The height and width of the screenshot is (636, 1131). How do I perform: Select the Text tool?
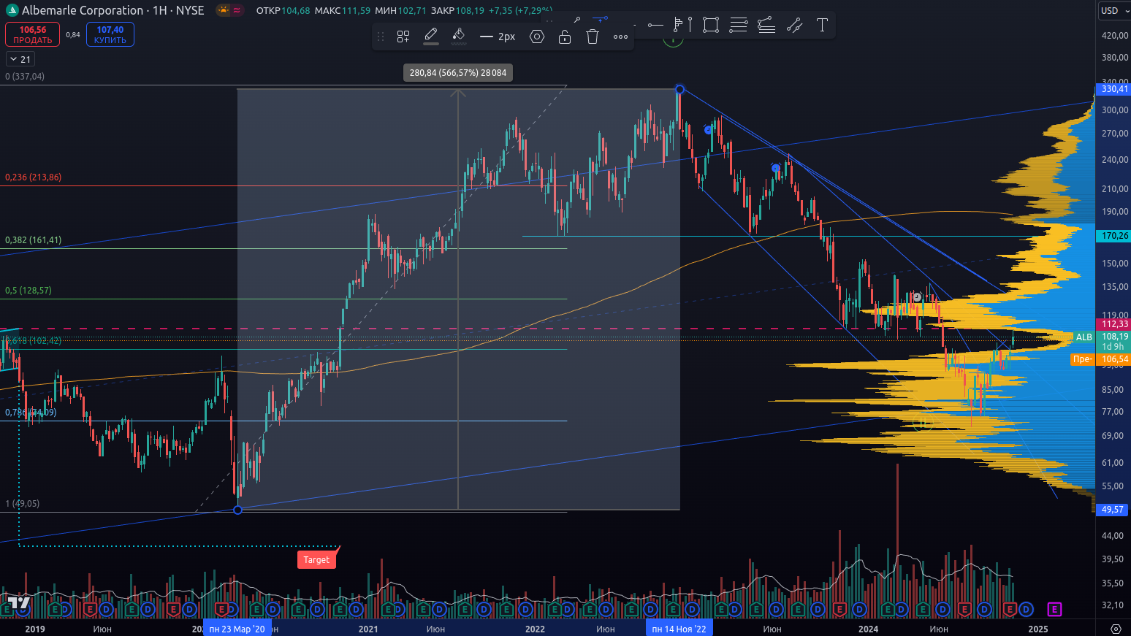pyautogui.click(x=822, y=25)
